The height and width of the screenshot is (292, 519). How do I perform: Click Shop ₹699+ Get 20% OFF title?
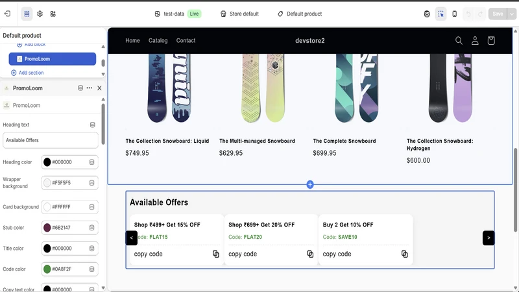pos(261,225)
